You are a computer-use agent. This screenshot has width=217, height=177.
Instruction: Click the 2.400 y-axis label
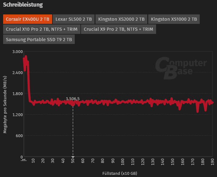pyautogui.click(x=18, y=72)
